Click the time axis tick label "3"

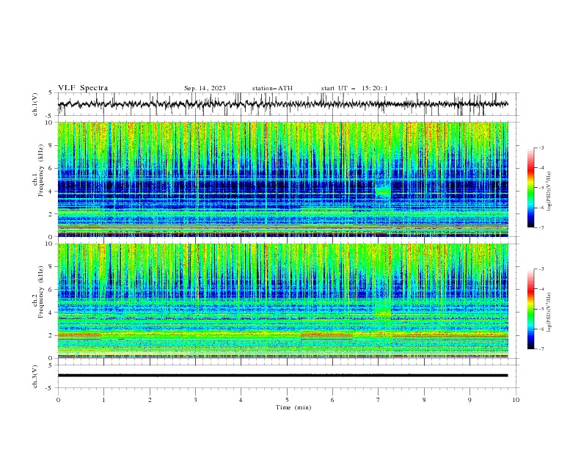click(195, 400)
